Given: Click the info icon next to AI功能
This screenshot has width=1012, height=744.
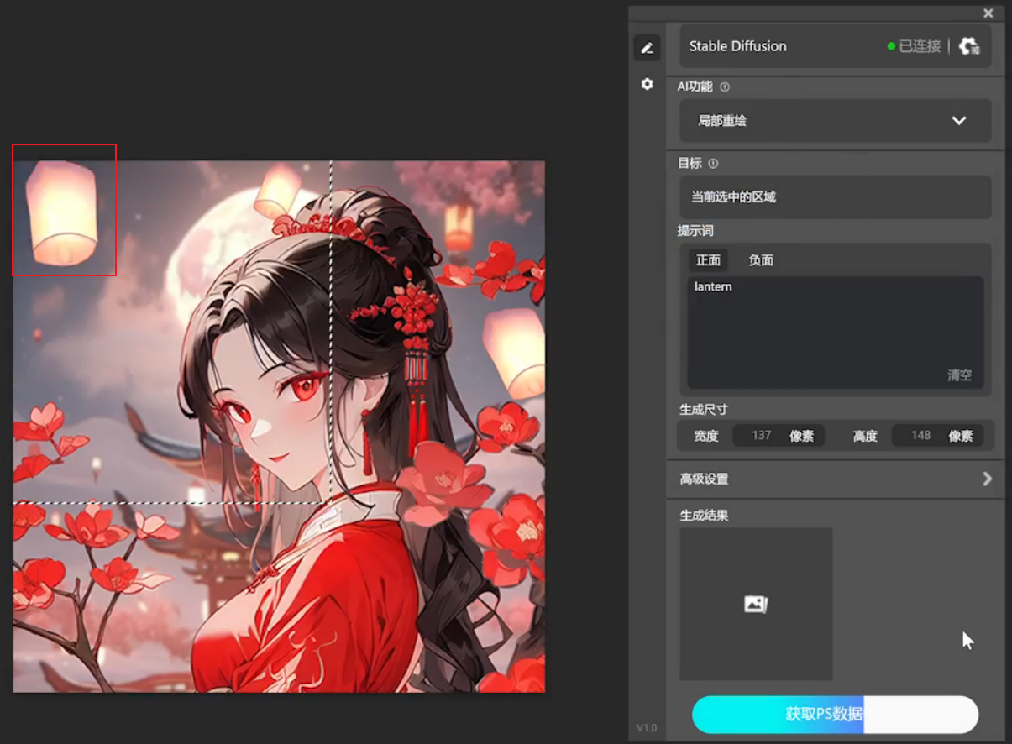Looking at the screenshot, I should click(725, 86).
